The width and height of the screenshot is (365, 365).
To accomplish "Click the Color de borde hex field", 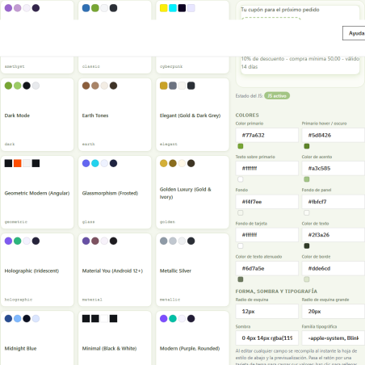I will [x=334, y=268].
